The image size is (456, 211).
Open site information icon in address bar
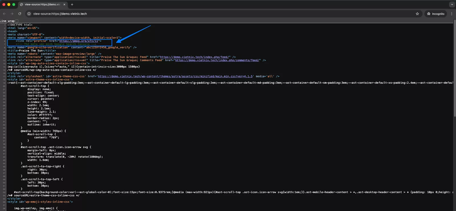click(x=29, y=14)
